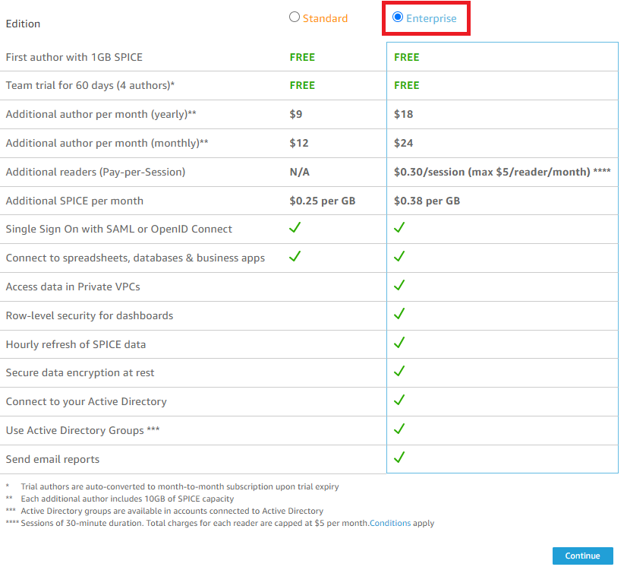The image size is (627, 570).
Task: Click checkmark for Connect to your Active Directory
Action: (399, 400)
